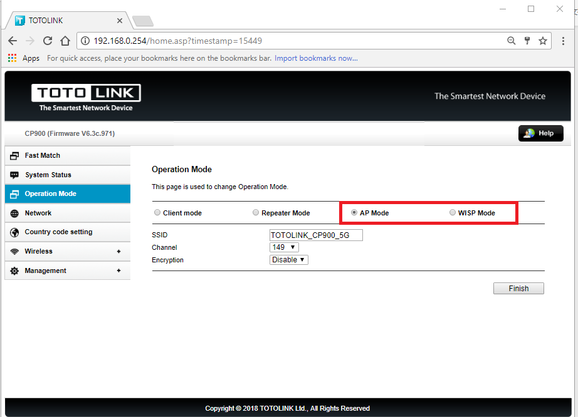This screenshot has width=578, height=417.
Task: Close the TOTOLINK browser tab
Action: (120, 21)
